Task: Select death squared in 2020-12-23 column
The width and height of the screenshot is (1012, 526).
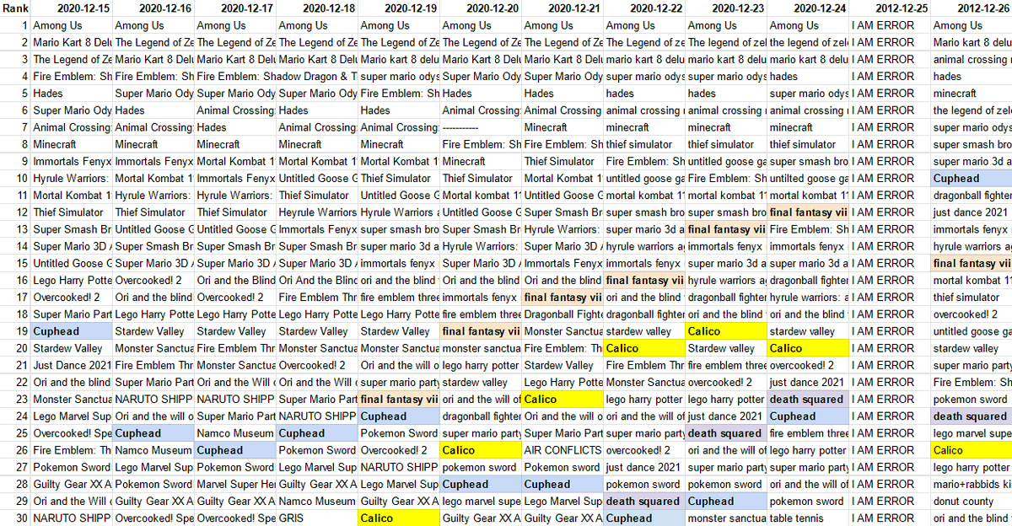Action: pyautogui.click(x=726, y=433)
